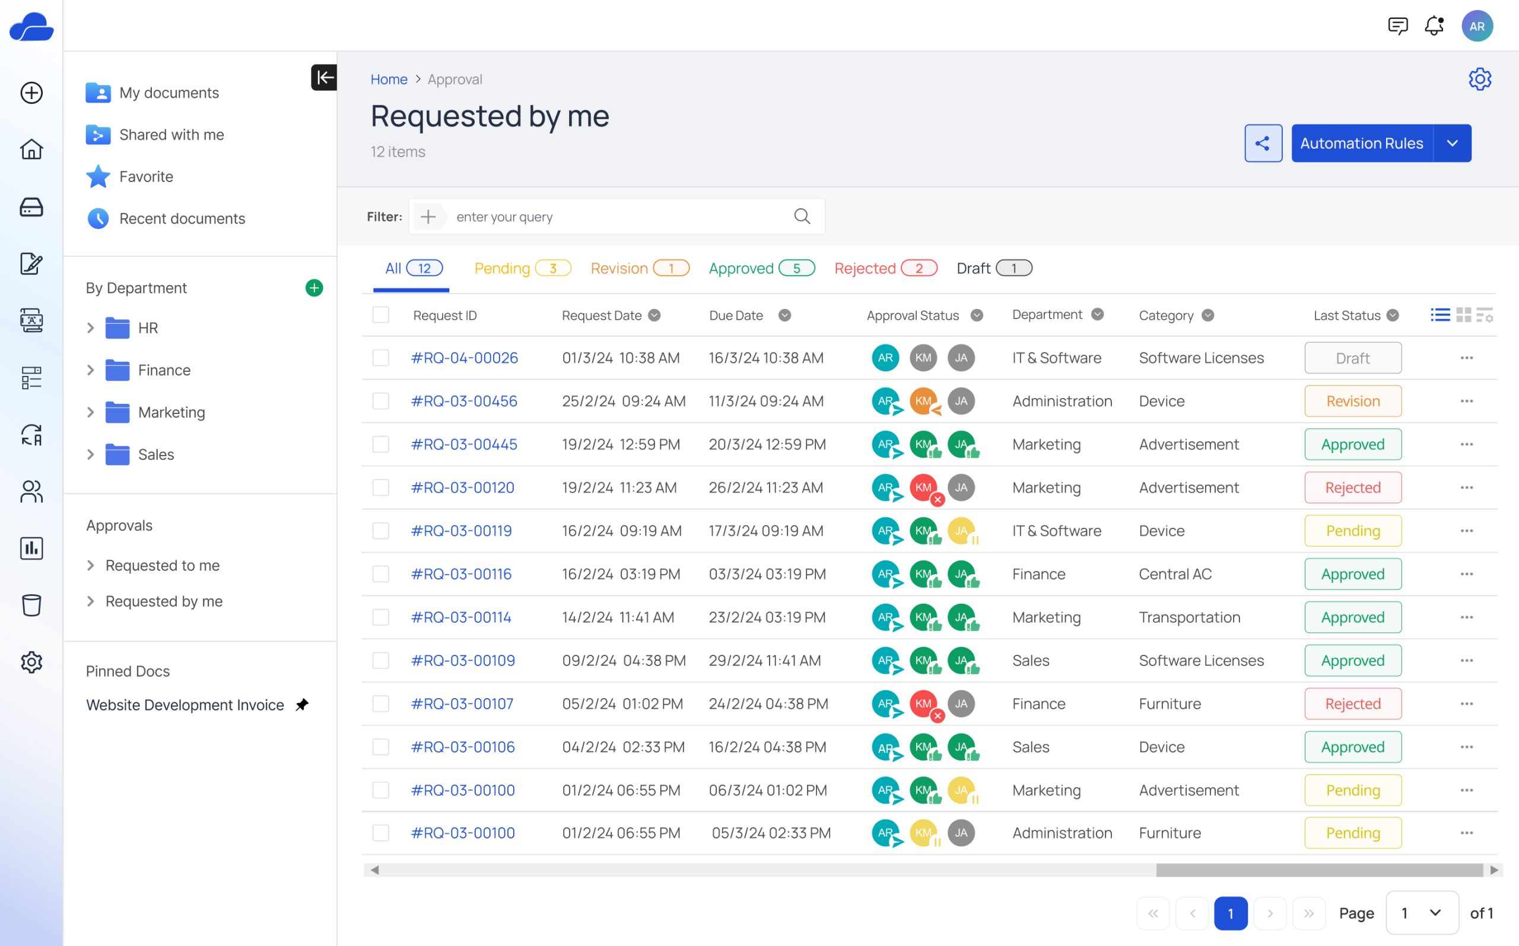Open the chat messages icon

click(x=1397, y=26)
